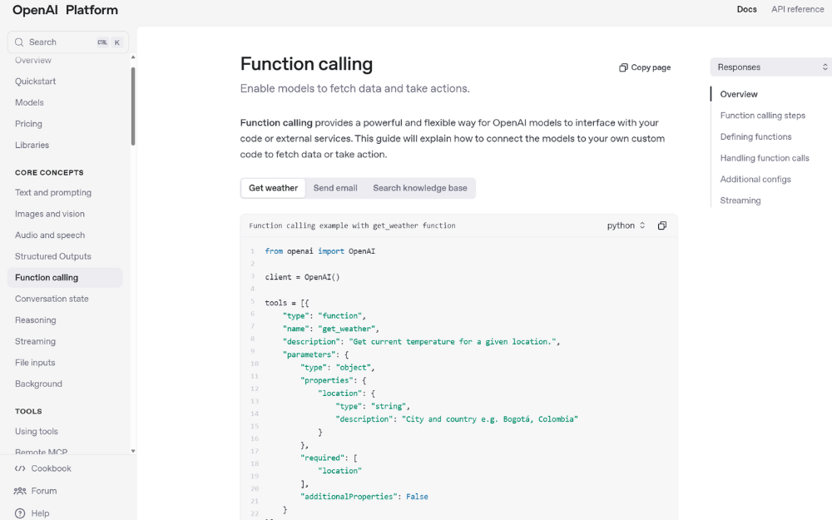Jump to Function calling steps section
This screenshot has width=832, height=520.
[x=762, y=116]
